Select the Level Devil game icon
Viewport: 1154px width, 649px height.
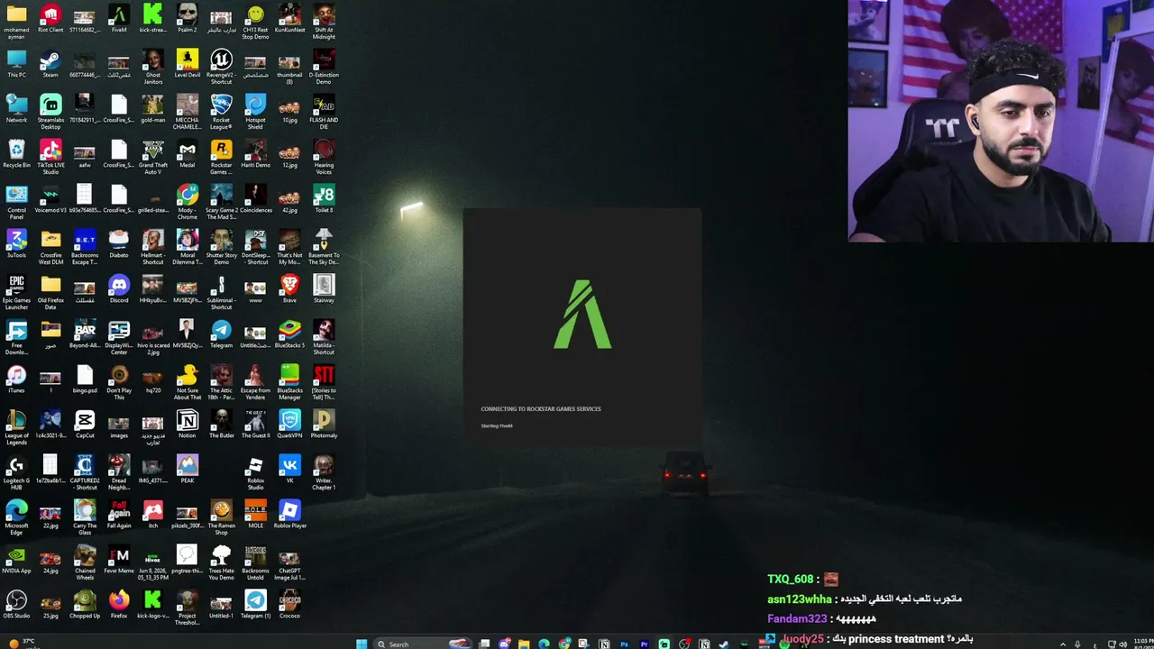pos(187,64)
